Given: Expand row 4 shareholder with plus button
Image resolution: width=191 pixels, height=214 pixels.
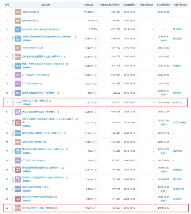Looking at the screenshot, I should pyautogui.click(x=13, y=39).
